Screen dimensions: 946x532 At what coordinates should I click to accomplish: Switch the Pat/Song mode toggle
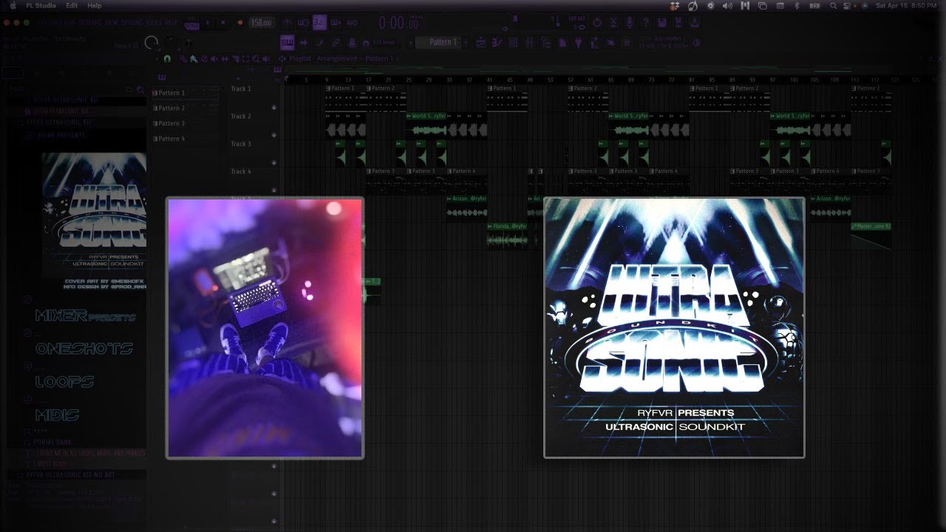click(x=191, y=24)
